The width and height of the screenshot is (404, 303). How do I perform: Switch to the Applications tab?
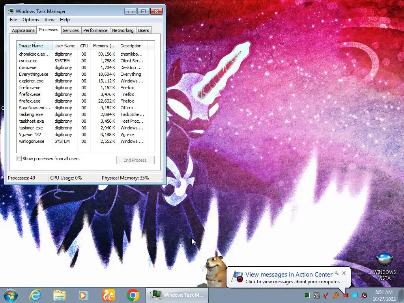click(23, 30)
